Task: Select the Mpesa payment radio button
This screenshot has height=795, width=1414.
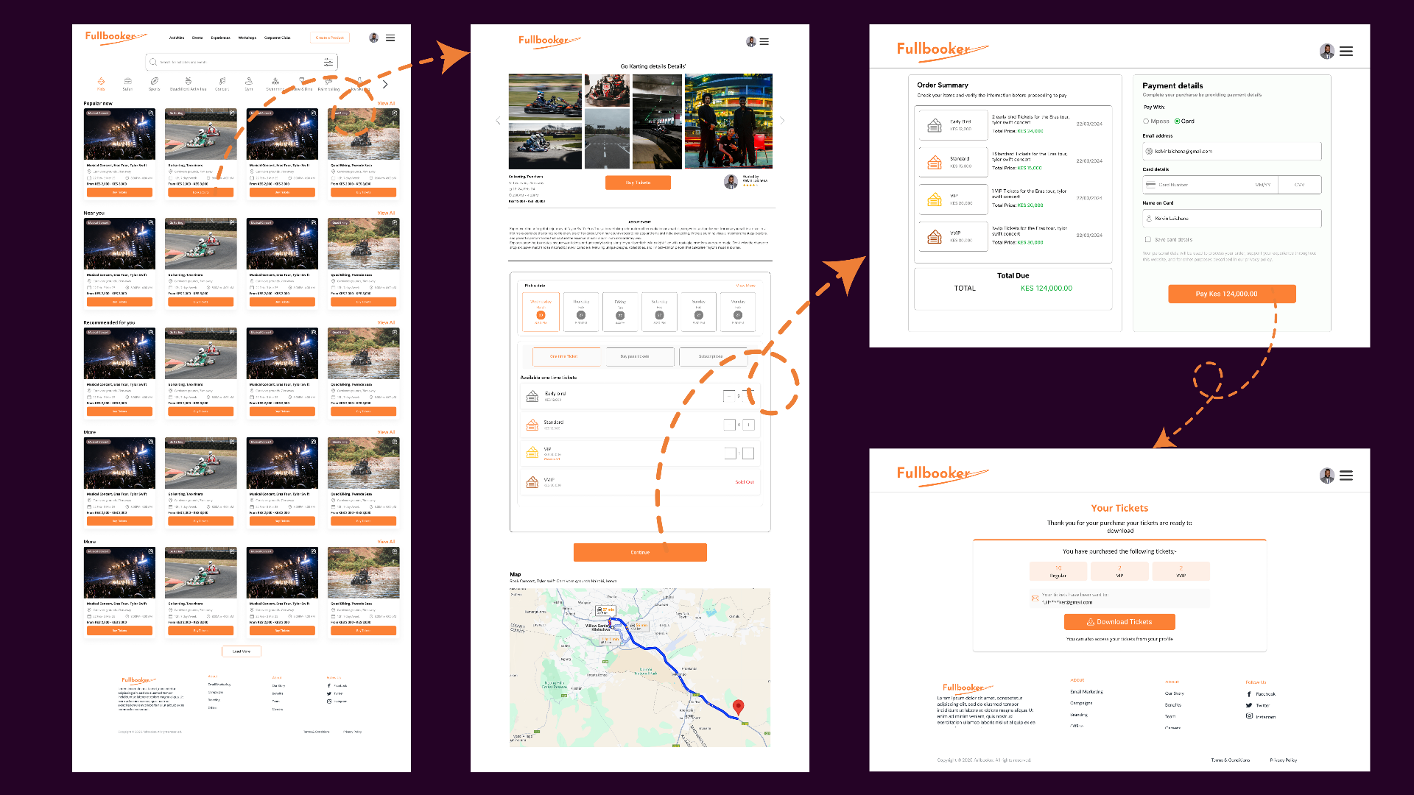Action: (x=1146, y=121)
